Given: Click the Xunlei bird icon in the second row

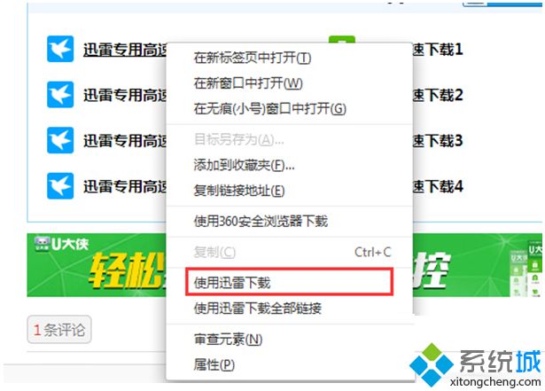Looking at the screenshot, I should (x=60, y=95).
